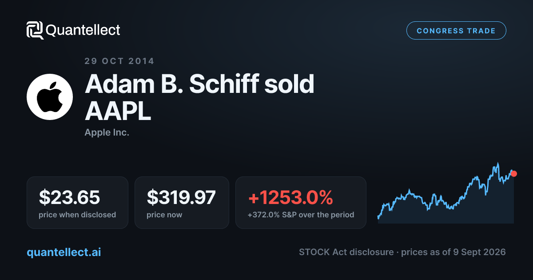Viewport: 533px width, 280px height.
Task: Open the $23.65 price when disclosed card
Action: [77, 203]
